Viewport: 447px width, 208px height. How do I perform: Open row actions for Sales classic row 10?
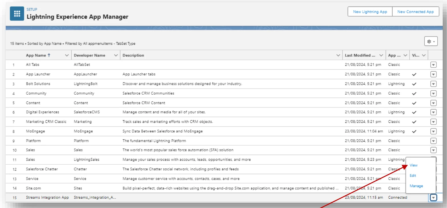click(x=433, y=150)
